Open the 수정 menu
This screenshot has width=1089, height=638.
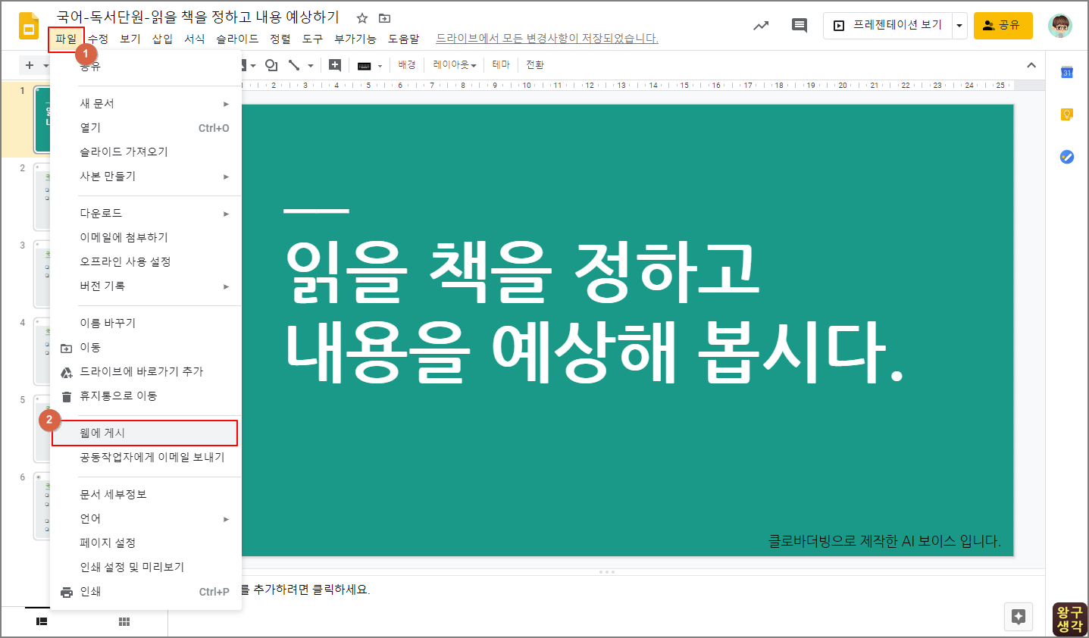tap(98, 39)
